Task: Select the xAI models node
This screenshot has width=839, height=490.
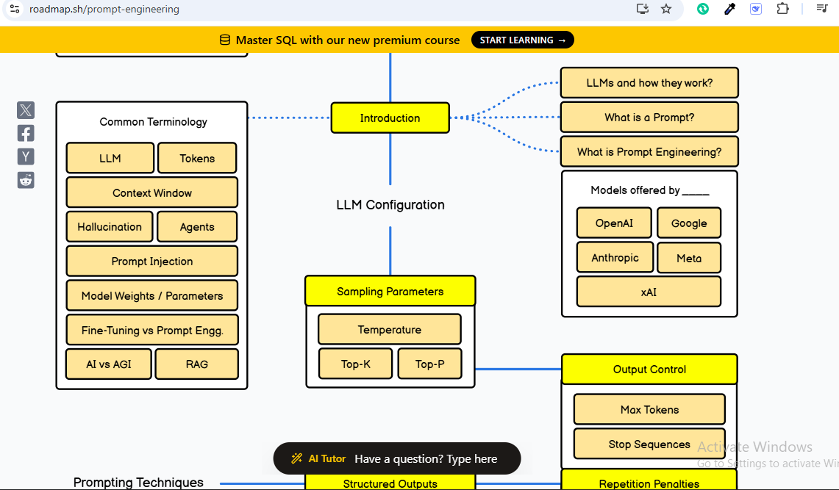Action: (649, 292)
